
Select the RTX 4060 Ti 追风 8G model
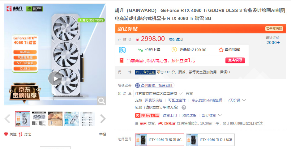(x=160, y=140)
